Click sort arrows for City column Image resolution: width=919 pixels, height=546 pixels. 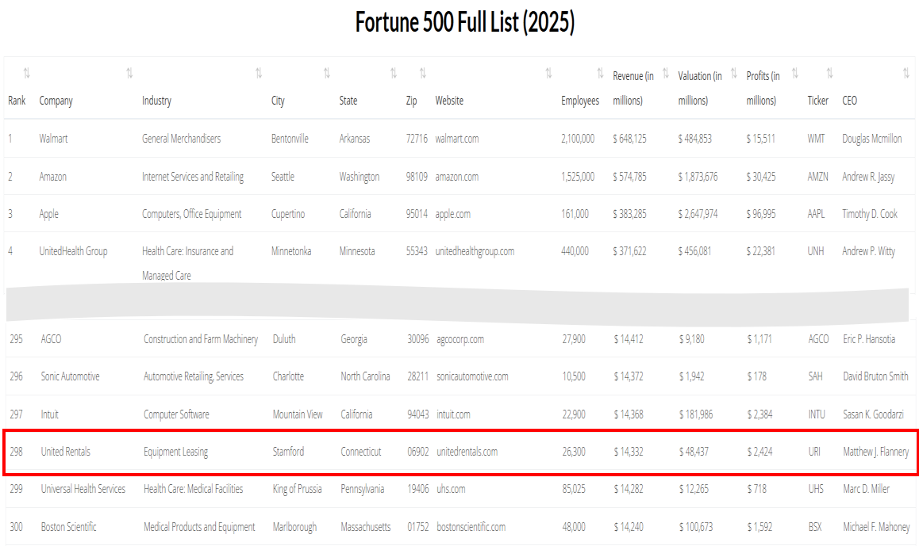327,73
